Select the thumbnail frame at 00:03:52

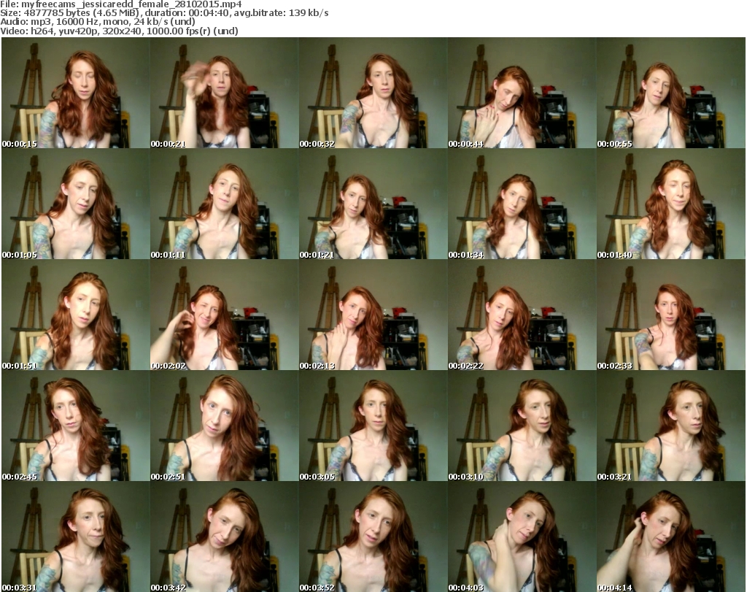click(x=373, y=537)
